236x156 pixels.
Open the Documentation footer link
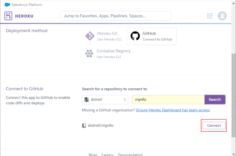pyautogui.click(x=130, y=155)
